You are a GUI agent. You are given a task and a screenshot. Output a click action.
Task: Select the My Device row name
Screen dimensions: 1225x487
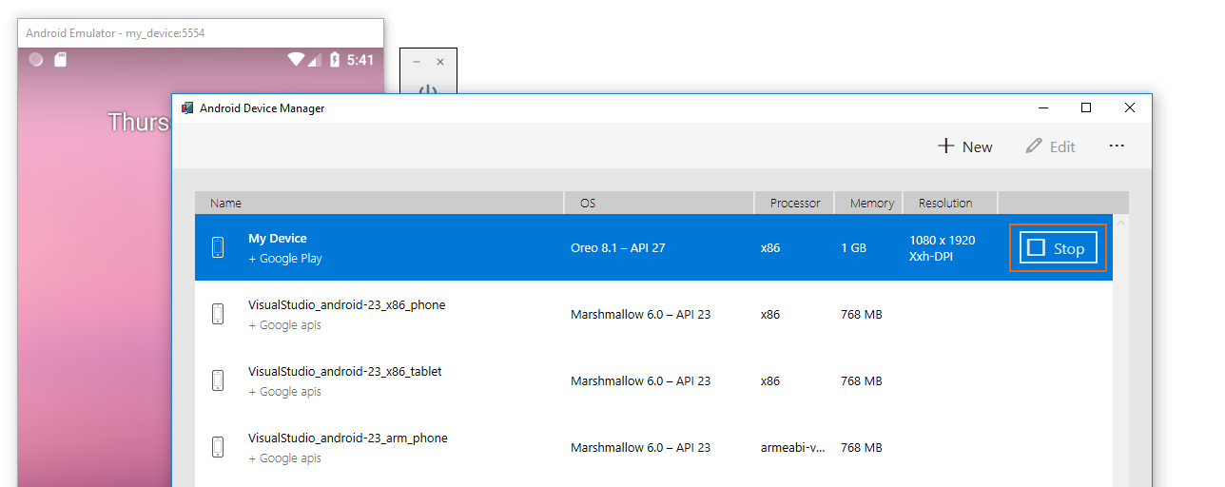coord(278,239)
